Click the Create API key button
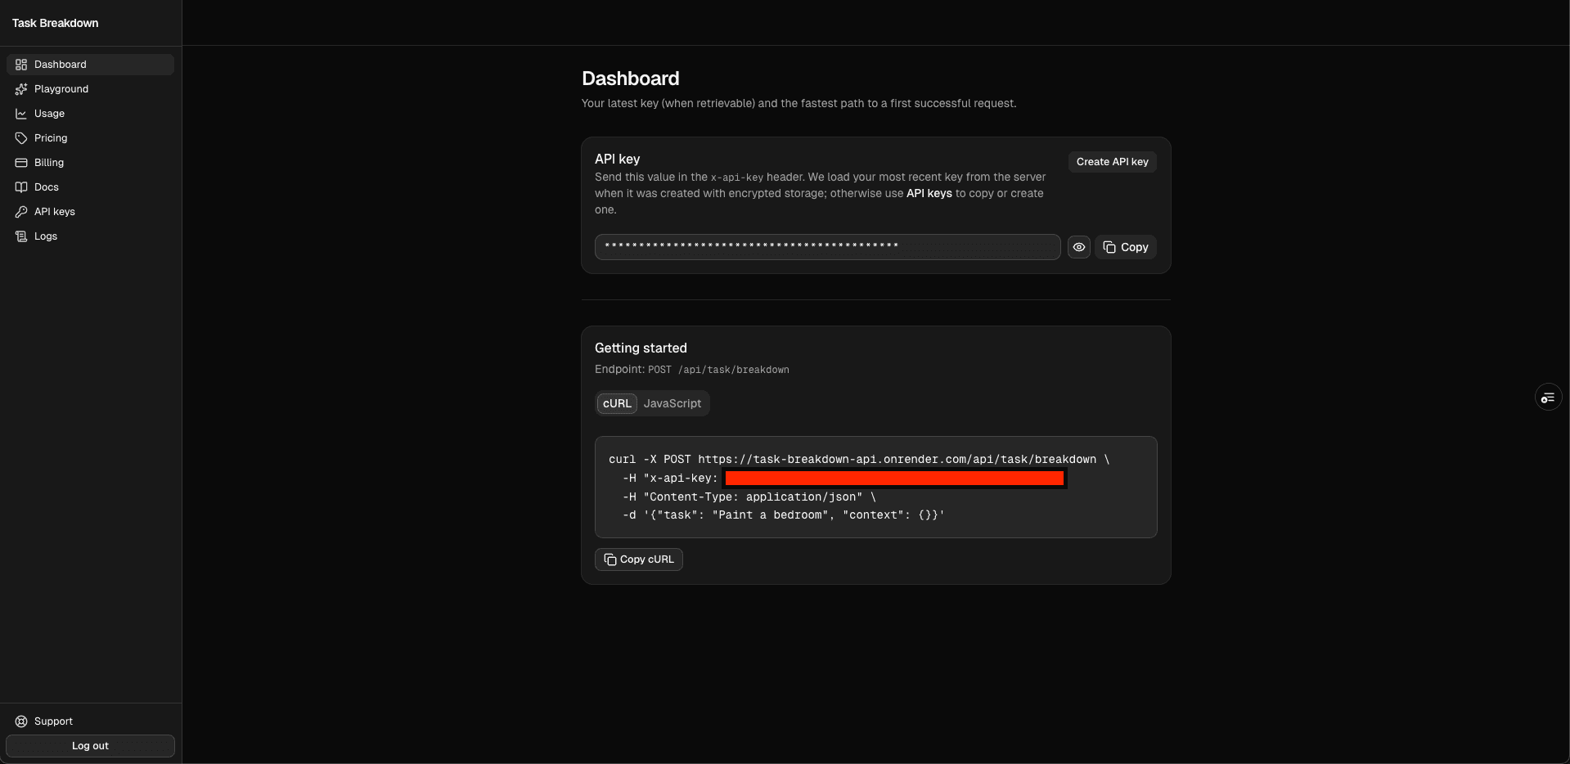 pyautogui.click(x=1111, y=162)
